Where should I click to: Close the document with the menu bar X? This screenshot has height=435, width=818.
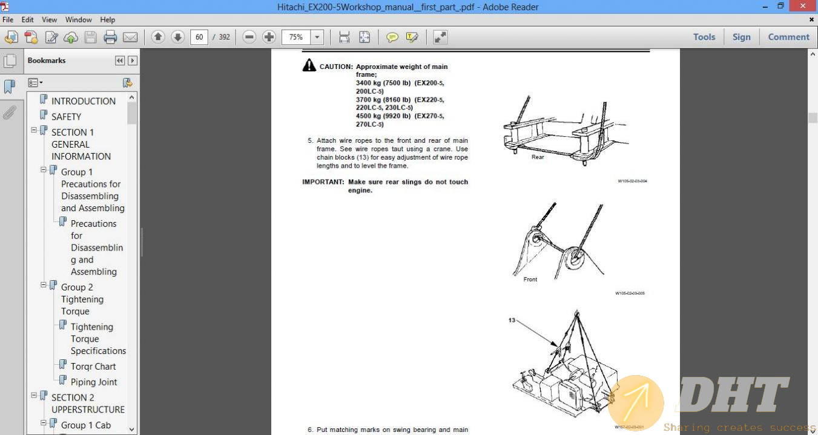point(811,20)
